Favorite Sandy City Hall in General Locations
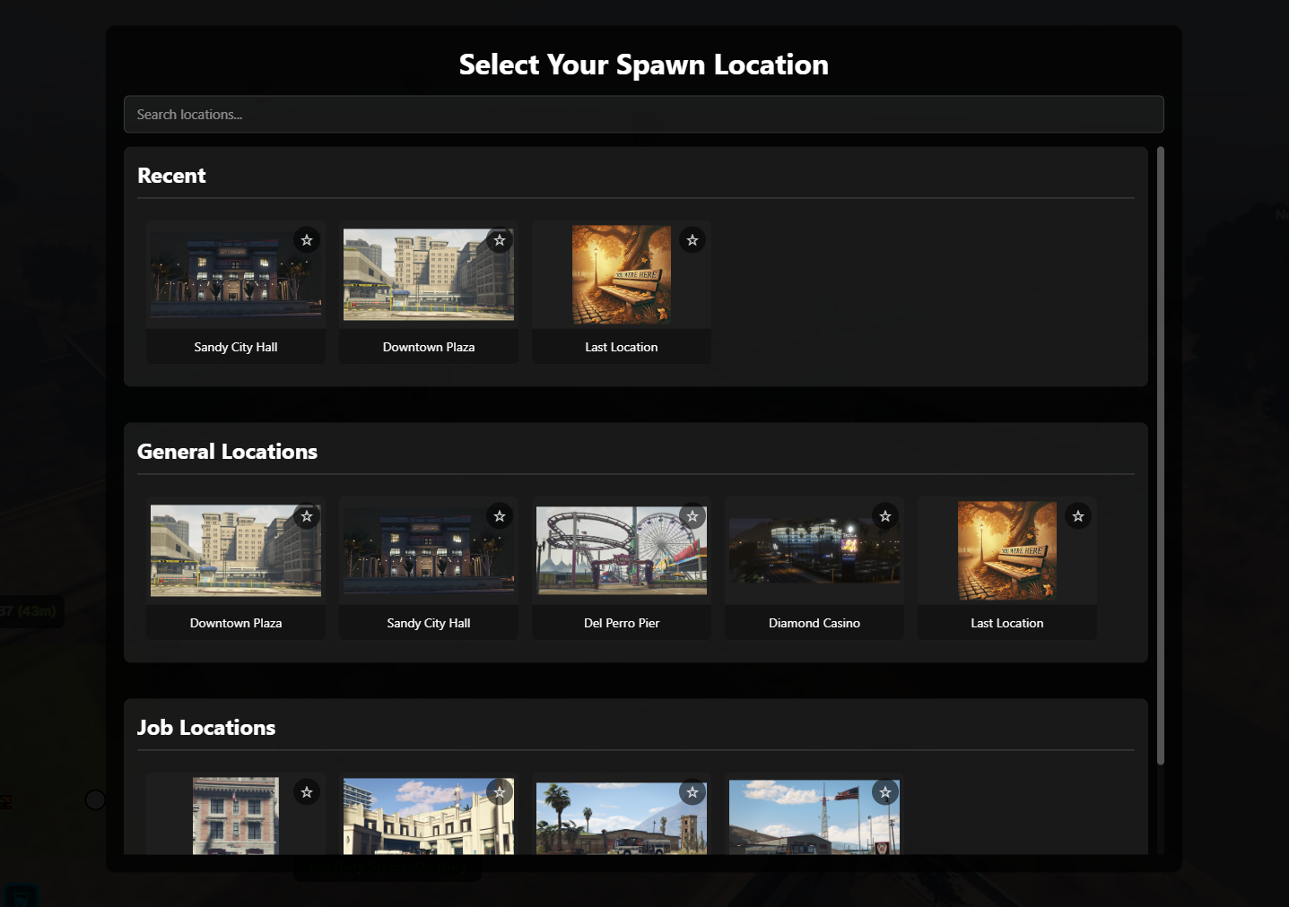The width and height of the screenshot is (1289, 907). point(500,516)
